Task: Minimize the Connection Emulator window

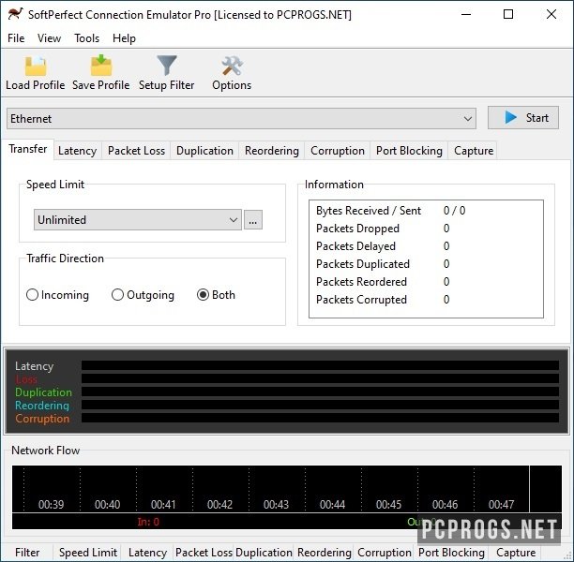Action: point(466,14)
